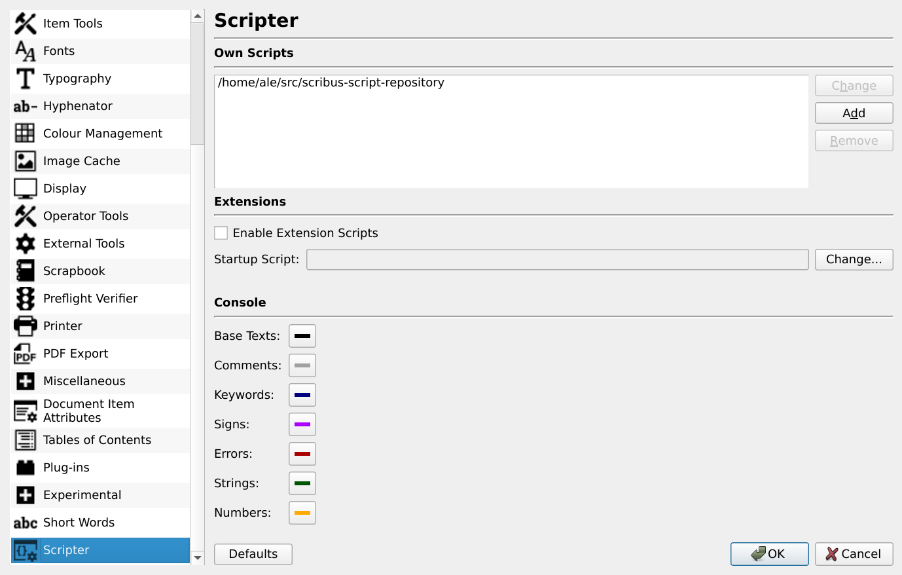902x575 pixels.
Task: Click the Preflight Verifier traffic light icon
Action: 25,299
